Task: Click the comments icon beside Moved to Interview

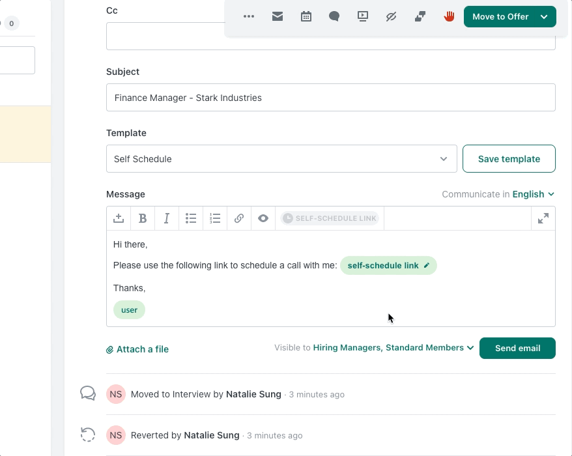Action: (88, 393)
